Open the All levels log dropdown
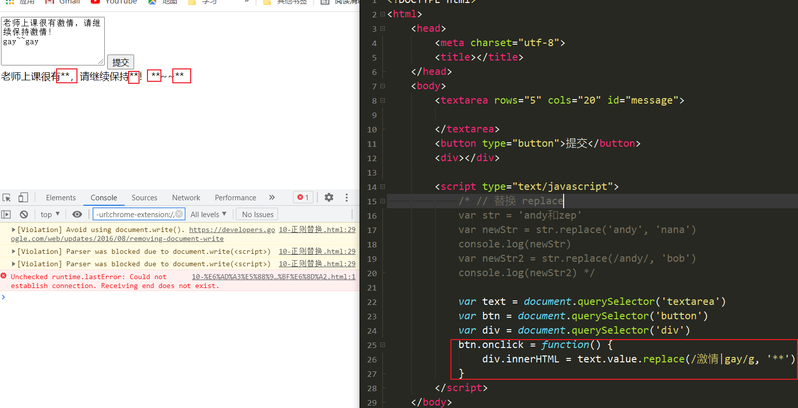Image resolution: width=798 pixels, height=408 pixels. click(209, 214)
